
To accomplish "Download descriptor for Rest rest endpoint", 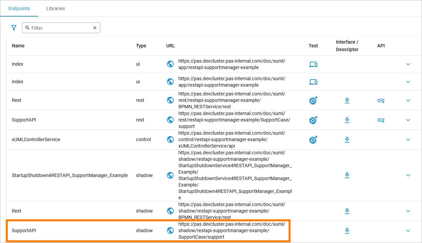I will coord(347,100).
